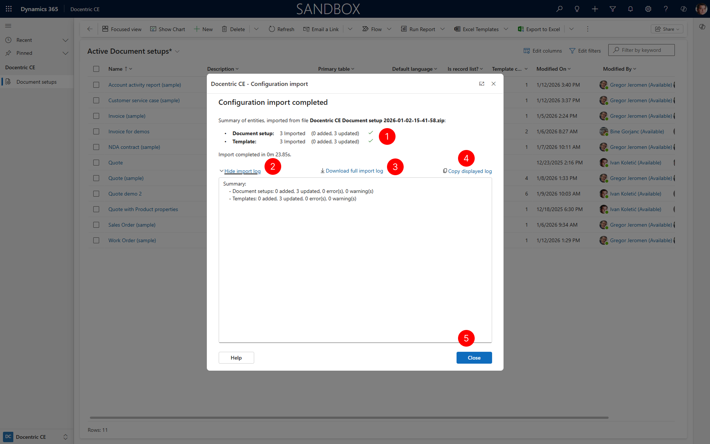Expand the Pinned section chevron

click(65, 53)
